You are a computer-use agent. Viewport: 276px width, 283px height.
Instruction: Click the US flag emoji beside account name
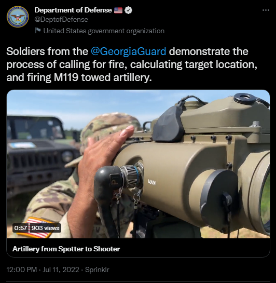click(x=118, y=10)
